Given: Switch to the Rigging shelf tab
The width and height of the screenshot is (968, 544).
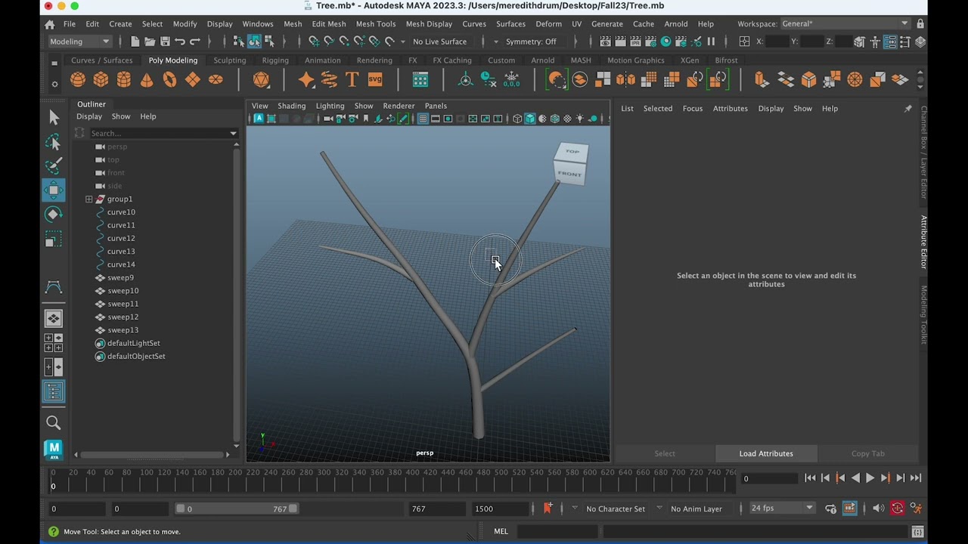Looking at the screenshot, I should coord(275,60).
